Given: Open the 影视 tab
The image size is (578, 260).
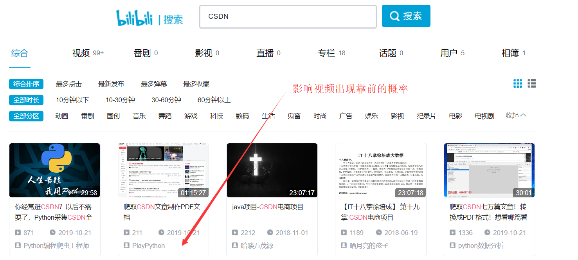Looking at the screenshot, I should (x=207, y=53).
